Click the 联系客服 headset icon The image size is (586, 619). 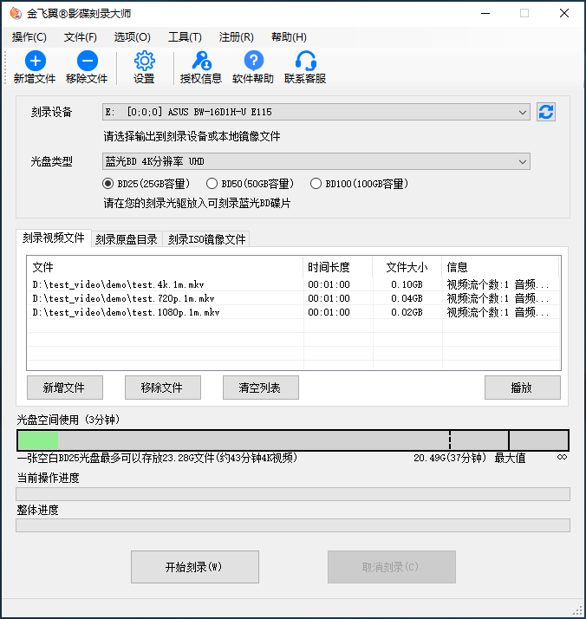305,61
